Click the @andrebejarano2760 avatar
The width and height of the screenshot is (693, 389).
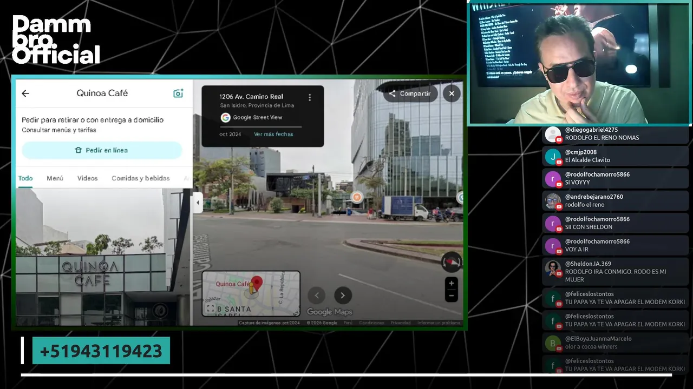(x=553, y=201)
